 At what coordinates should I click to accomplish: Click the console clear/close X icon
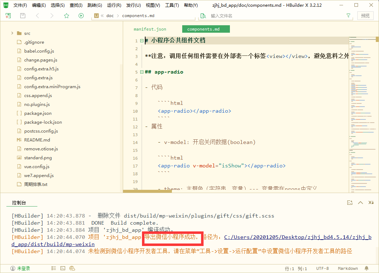pyautogui.click(x=371, y=203)
